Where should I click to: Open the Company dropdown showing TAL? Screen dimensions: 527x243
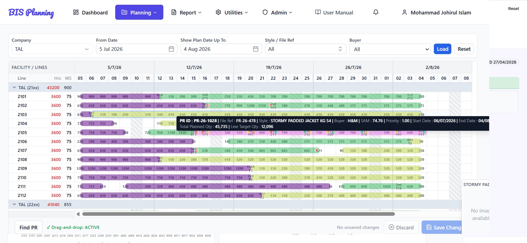coord(52,49)
